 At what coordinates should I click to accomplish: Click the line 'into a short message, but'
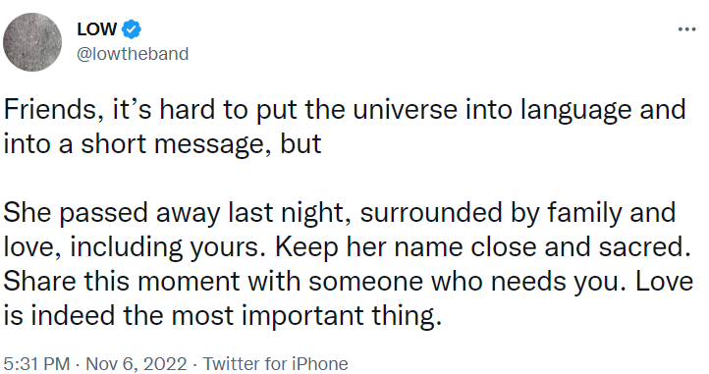pyautogui.click(x=162, y=144)
